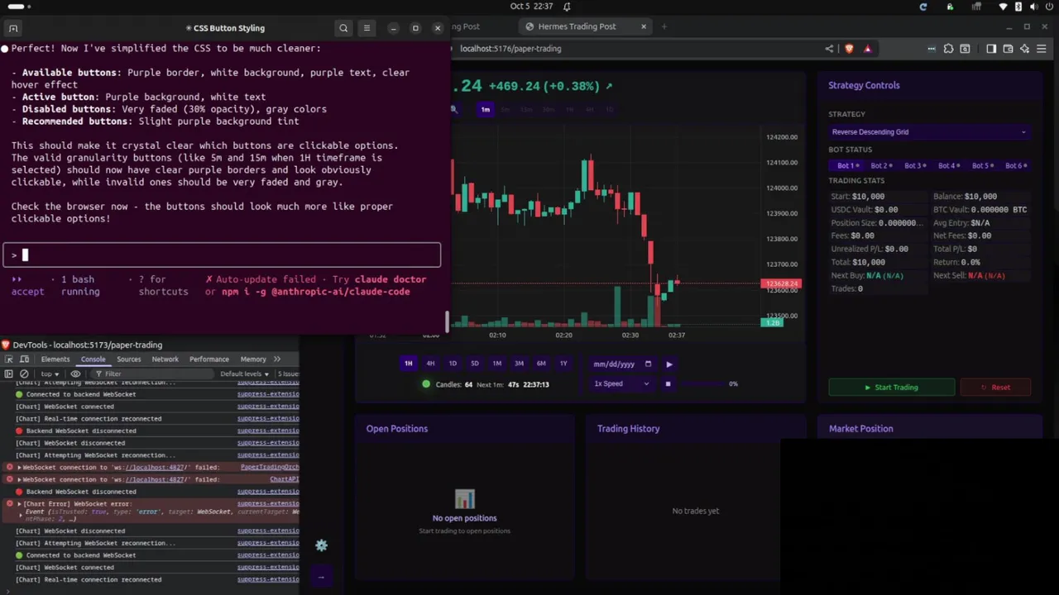1059x595 pixels.
Task: Open Brave Shields lion icon
Action: pos(849,49)
